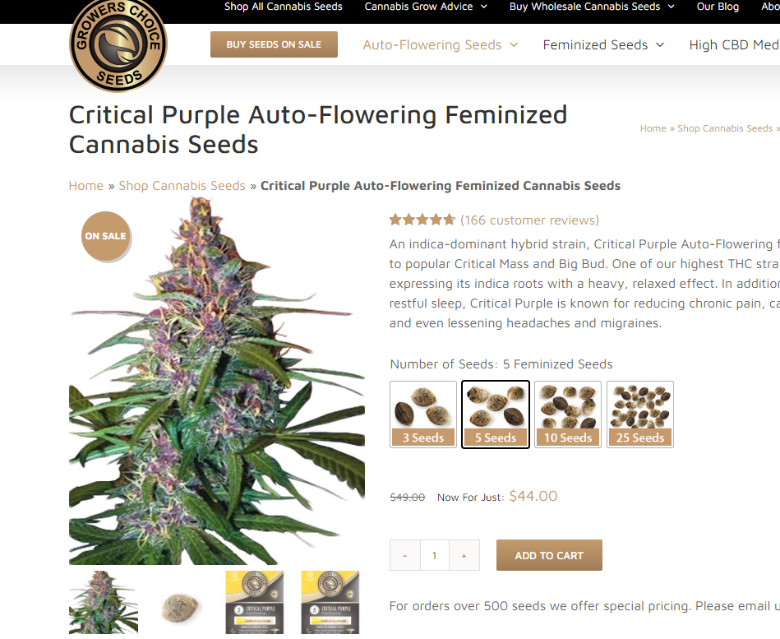Increase quantity with the plus button

pos(464,555)
